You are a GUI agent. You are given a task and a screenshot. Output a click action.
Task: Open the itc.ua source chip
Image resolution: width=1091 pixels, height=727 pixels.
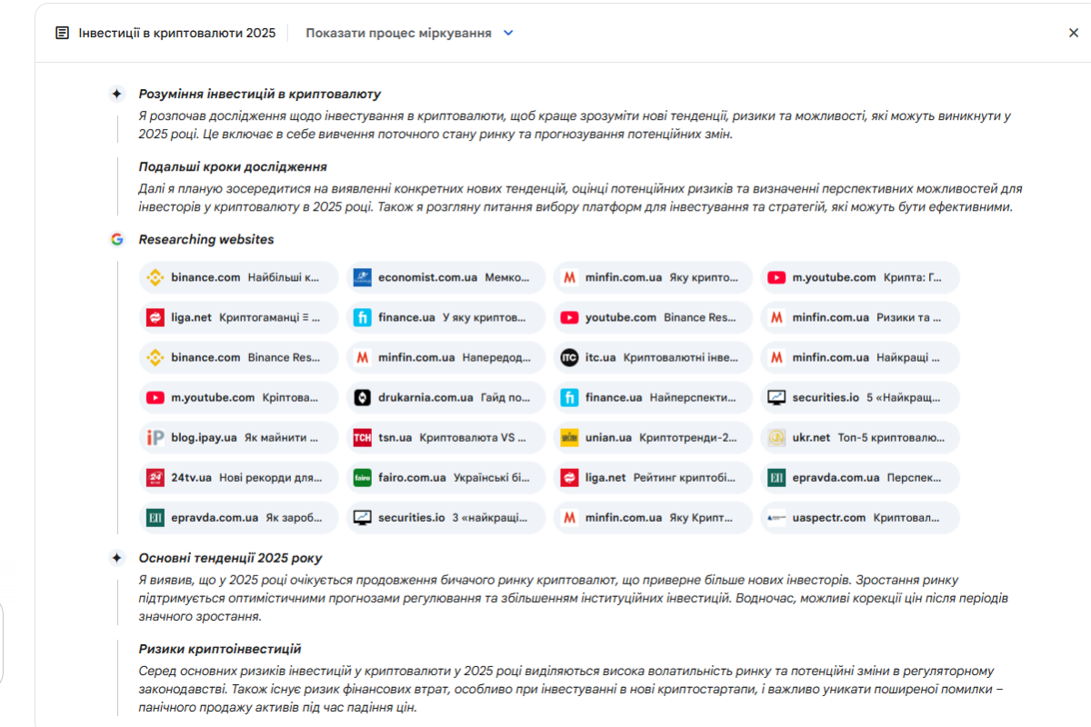(653, 358)
